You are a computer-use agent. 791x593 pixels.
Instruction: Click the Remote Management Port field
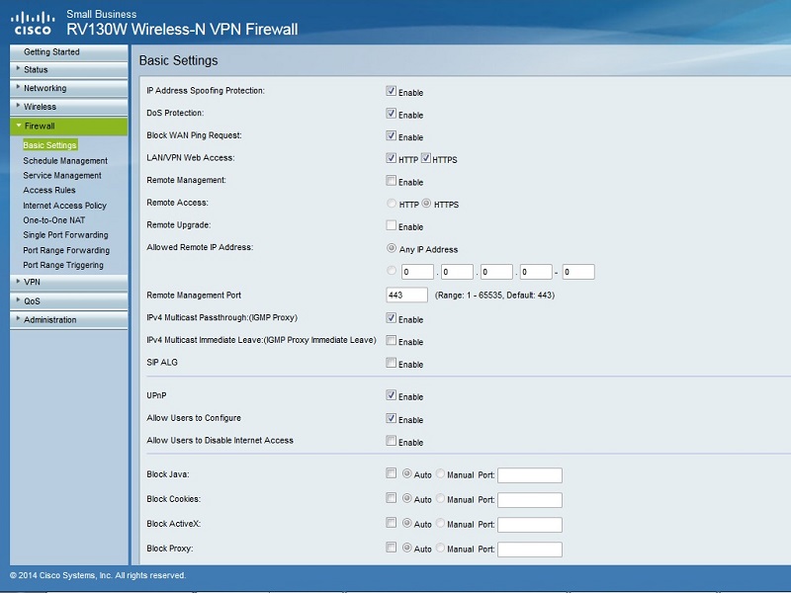pyautogui.click(x=406, y=296)
